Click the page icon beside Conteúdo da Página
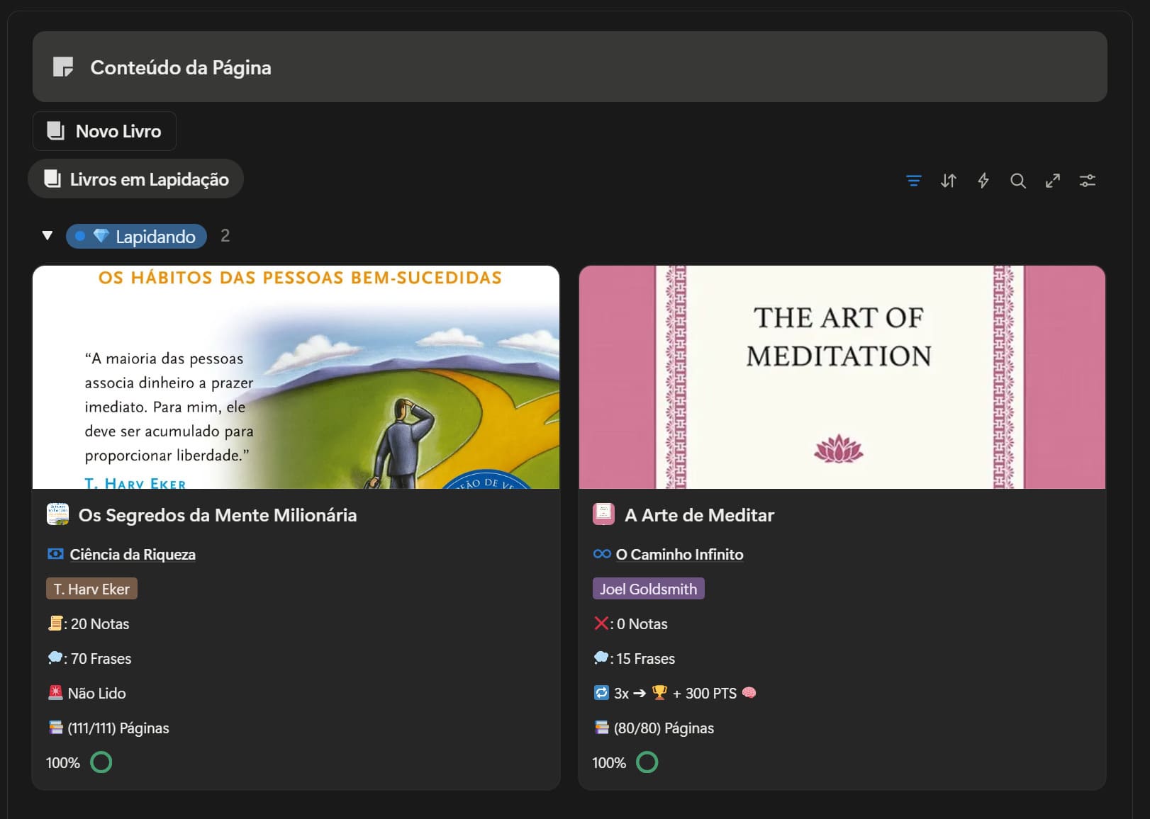Viewport: 1150px width, 819px height. pos(63,67)
